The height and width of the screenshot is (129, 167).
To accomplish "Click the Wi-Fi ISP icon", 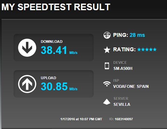I will [107, 84].
